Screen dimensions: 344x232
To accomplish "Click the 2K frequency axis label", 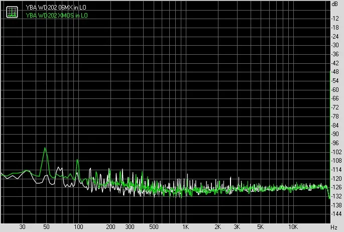I will [x=218, y=227].
